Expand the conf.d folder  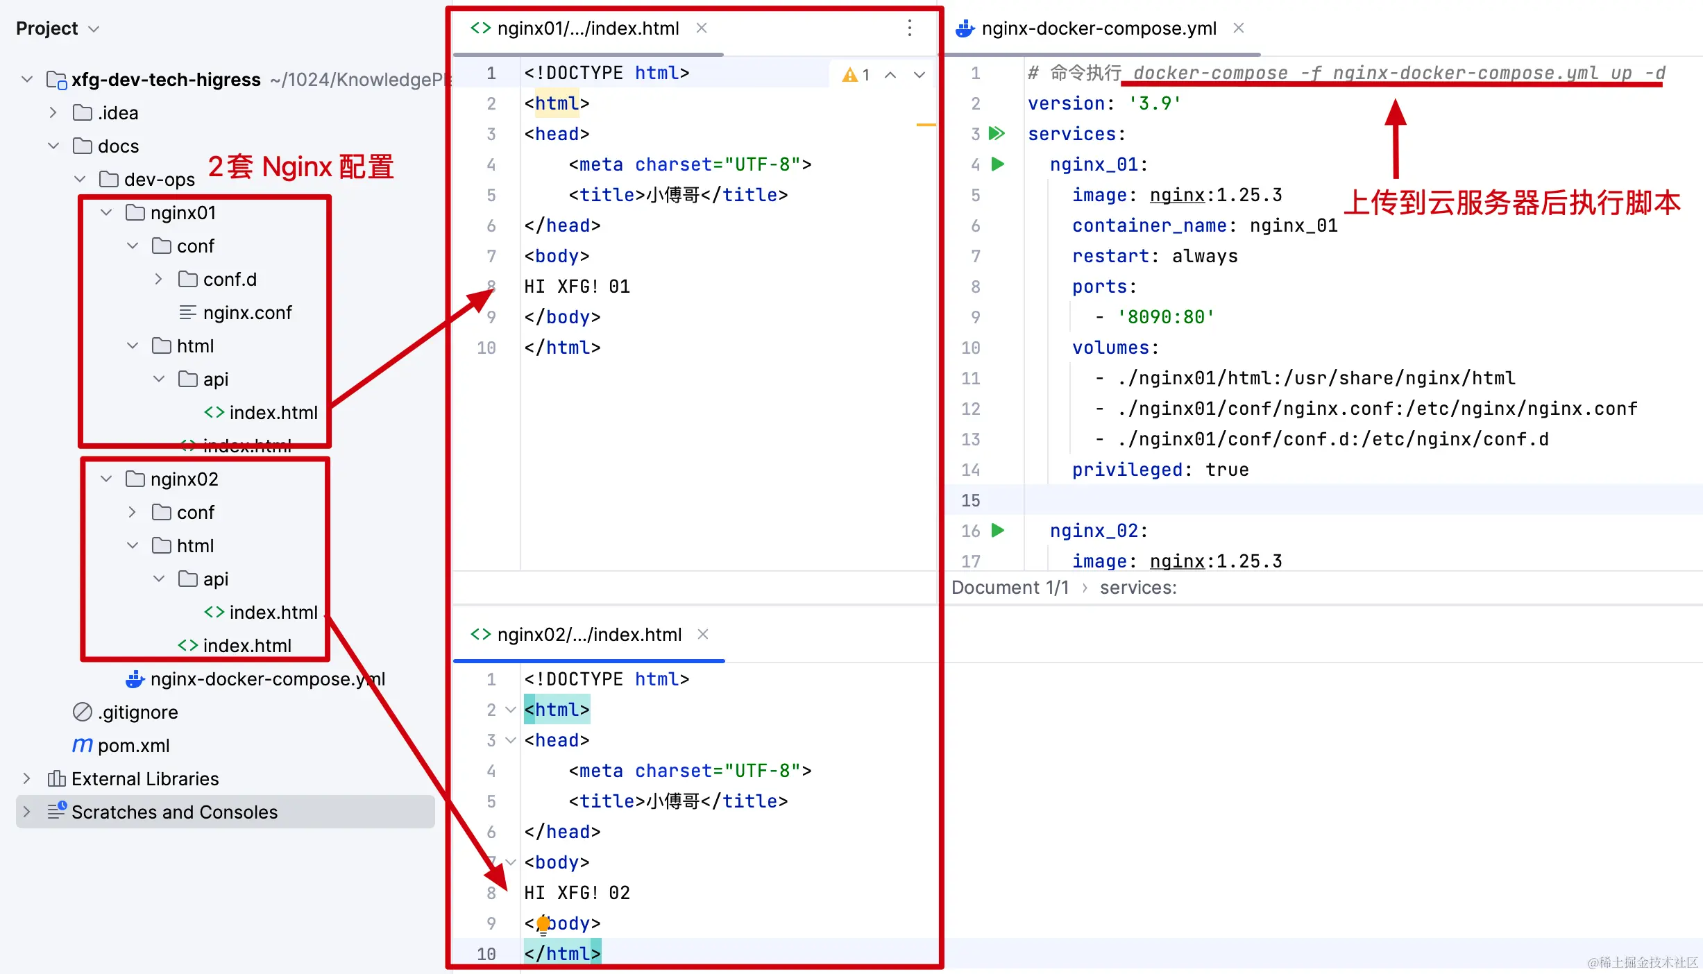pos(159,280)
